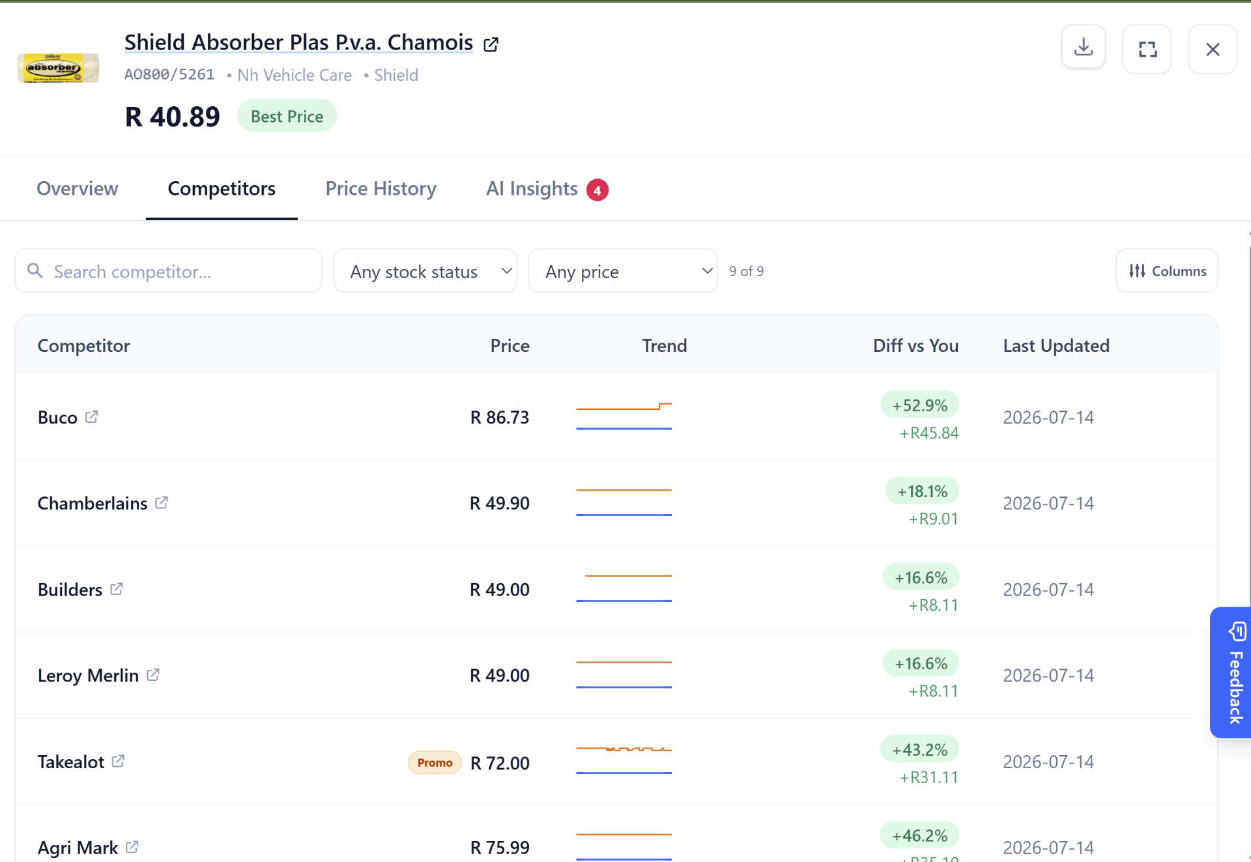Viewport: 1251px width, 862px height.
Task: Sort by Price column header
Action: pos(510,345)
